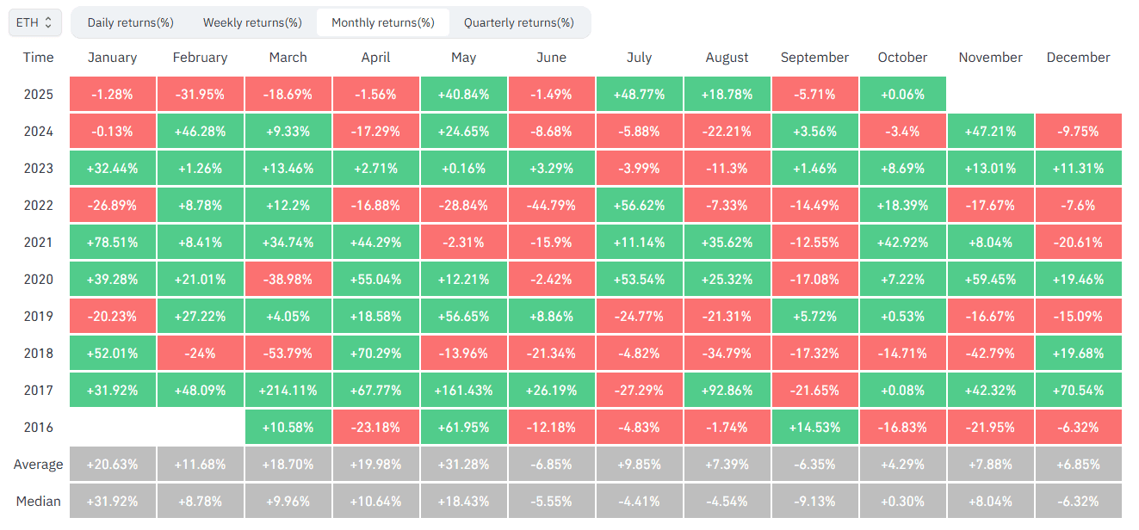Select the Average row label

(38, 465)
